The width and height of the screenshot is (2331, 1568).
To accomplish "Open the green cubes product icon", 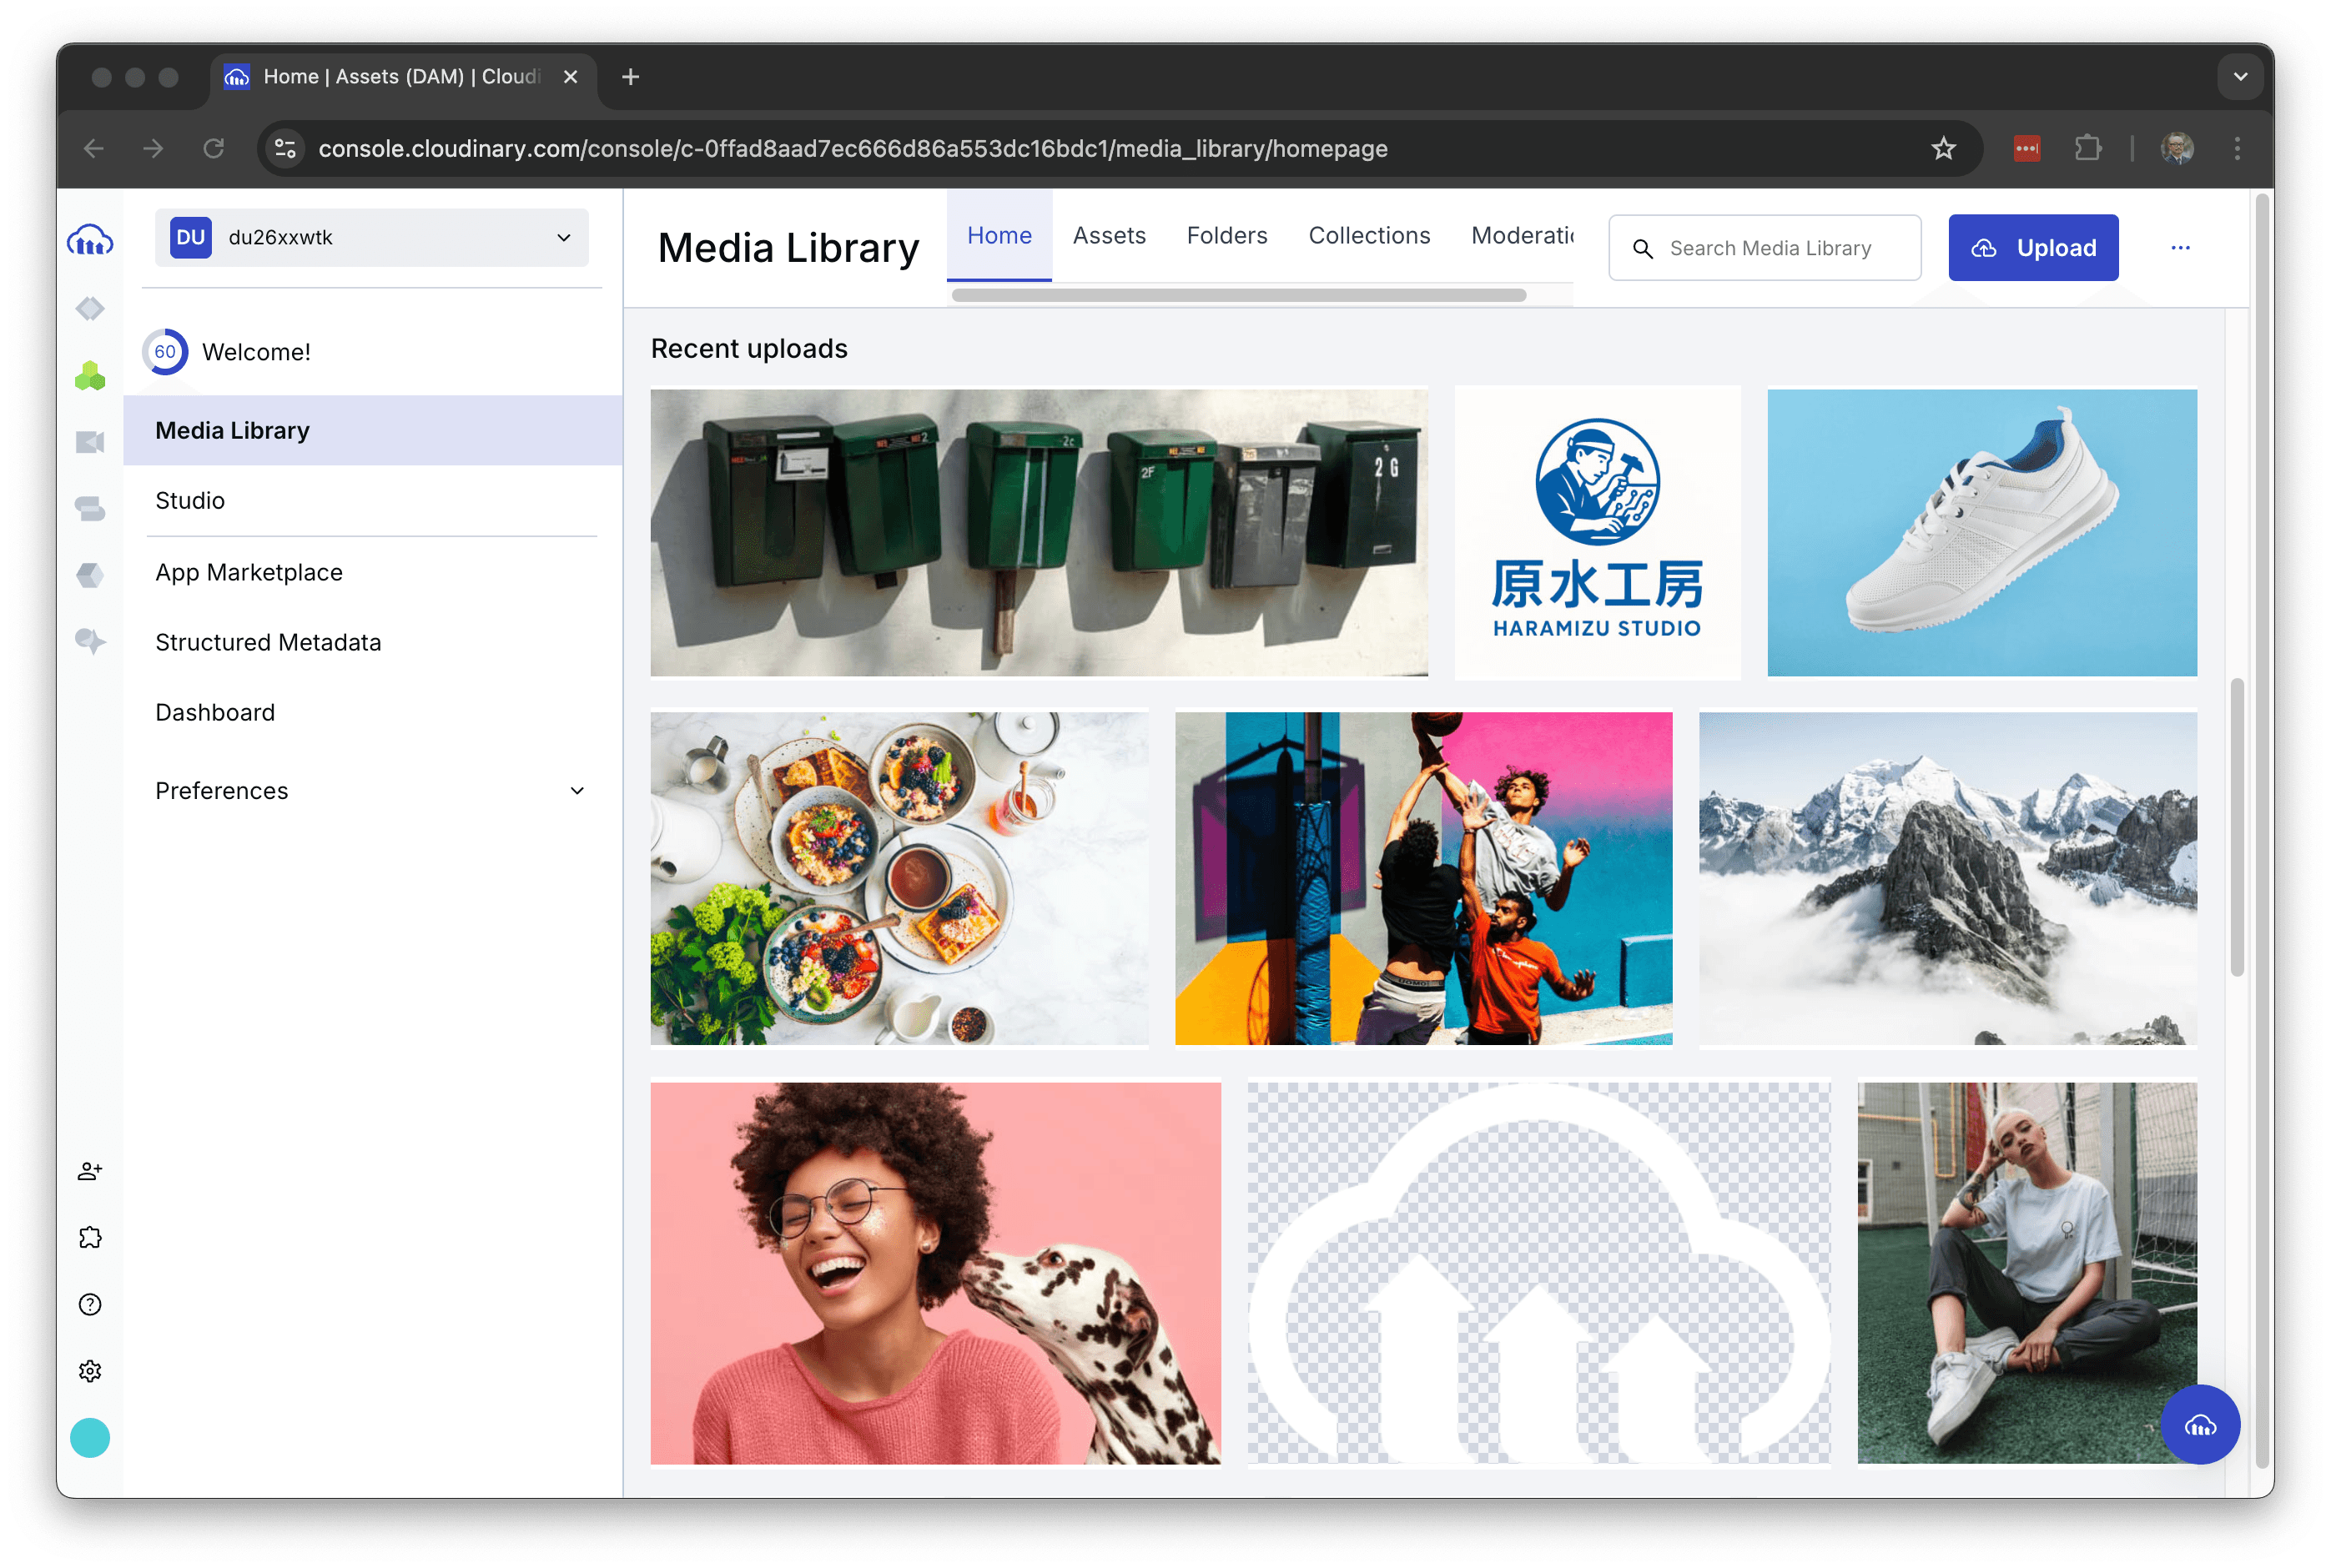I will 90,376.
